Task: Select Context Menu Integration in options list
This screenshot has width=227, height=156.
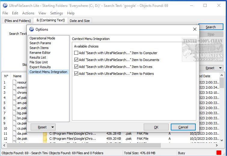Action: [x=48, y=72]
